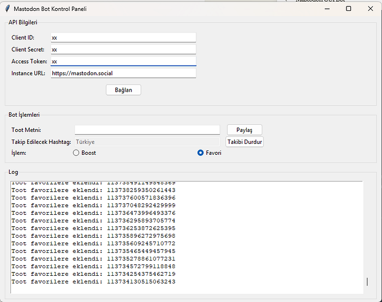Click the Bağlan button
382x302 pixels.
(123, 90)
